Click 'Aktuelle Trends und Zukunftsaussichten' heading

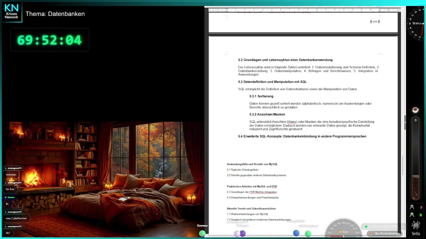click(251, 208)
